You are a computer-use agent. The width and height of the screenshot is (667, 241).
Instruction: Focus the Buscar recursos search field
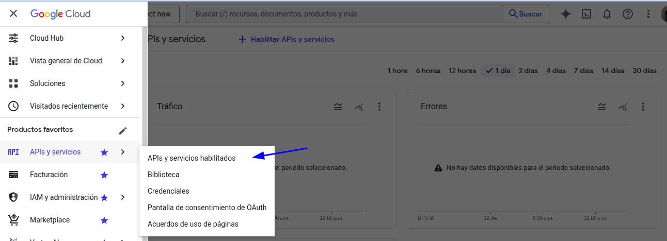tap(344, 14)
